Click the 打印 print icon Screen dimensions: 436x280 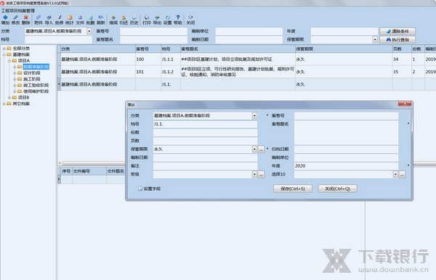[x=147, y=20]
